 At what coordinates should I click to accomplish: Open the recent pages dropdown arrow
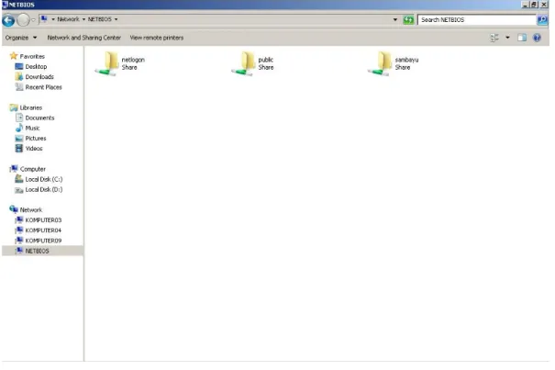tap(33, 20)
